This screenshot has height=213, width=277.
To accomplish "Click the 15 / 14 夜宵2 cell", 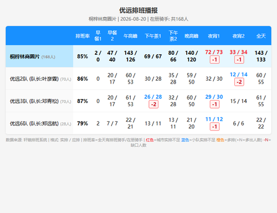I will 238,101.
